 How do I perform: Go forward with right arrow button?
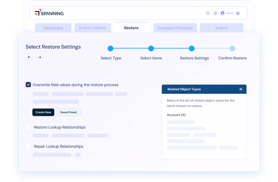[40, 57]
